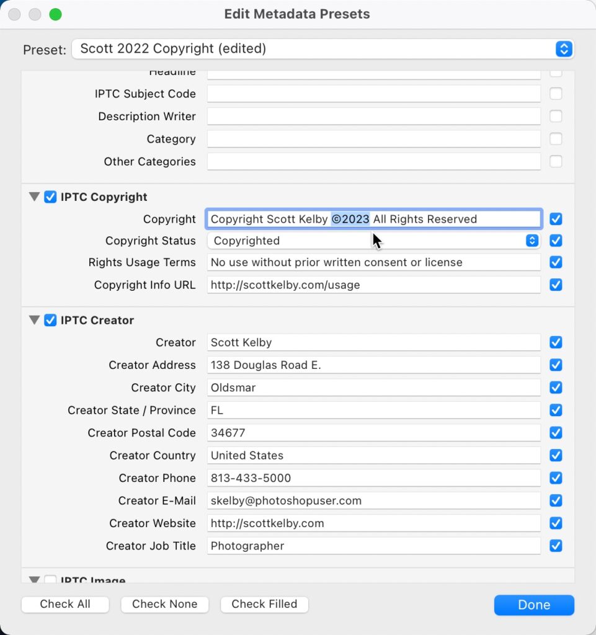Toggle the Creator Address checkbox
Image resolution: width=596 pixels, height=635 pixels.
[556, 365]
